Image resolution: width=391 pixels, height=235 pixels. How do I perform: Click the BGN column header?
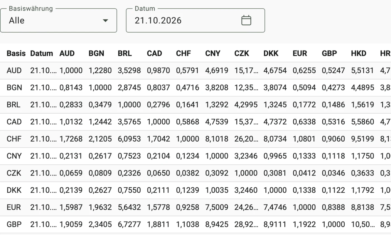pos(96,53)
